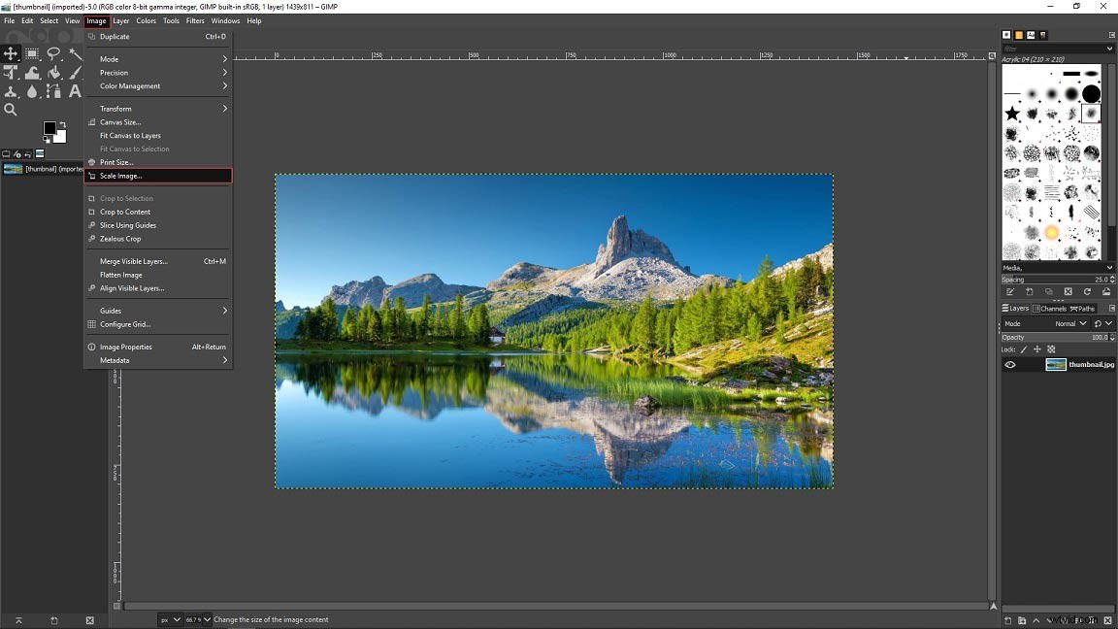Viewport: 1118px width, 629px height.
Task: Click the Edit Brush icon in brushes panel
Action: tap(1010, 290)
